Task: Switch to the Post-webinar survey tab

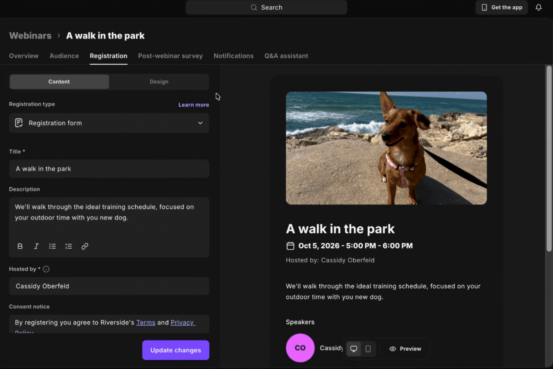Action: pyautogui.click(x=170, y=56)
